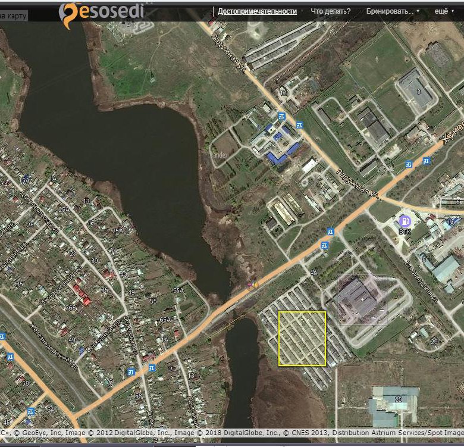Screen dimensions: 464x447
Task: Open the Что делать? menu item
Action: pos(331,11)
